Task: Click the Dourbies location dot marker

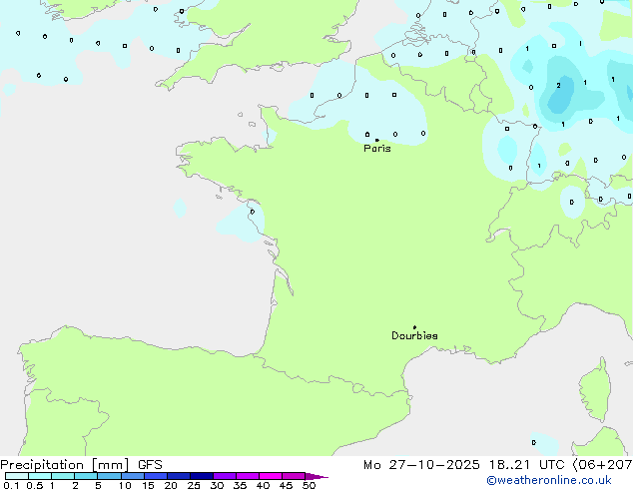Action: [414, 327]
